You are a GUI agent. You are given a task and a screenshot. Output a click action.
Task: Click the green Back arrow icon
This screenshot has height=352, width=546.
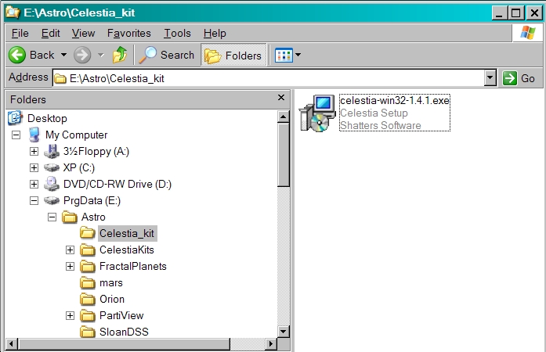[x=17, y=55]
